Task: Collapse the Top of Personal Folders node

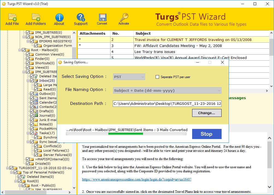Action: [12, 173]
